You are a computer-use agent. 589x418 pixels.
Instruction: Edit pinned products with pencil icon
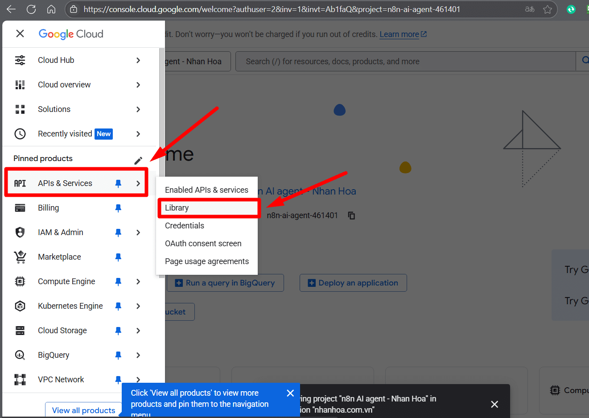pos(138,160)
